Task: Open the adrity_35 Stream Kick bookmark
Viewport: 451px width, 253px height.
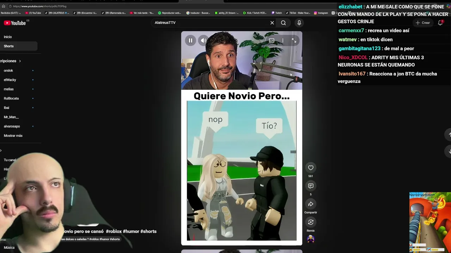Action: pyautogui.click(x=227, y=13)
